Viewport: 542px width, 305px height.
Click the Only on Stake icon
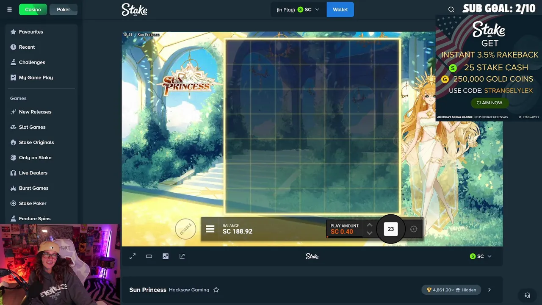point(13,158)
